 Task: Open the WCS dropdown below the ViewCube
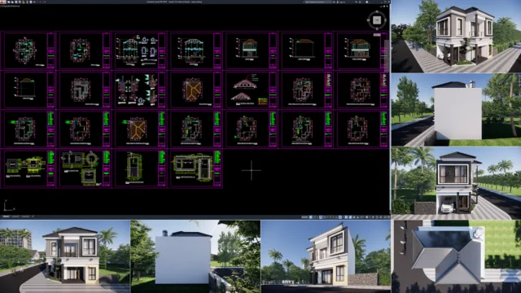click(x=377, y=34)
